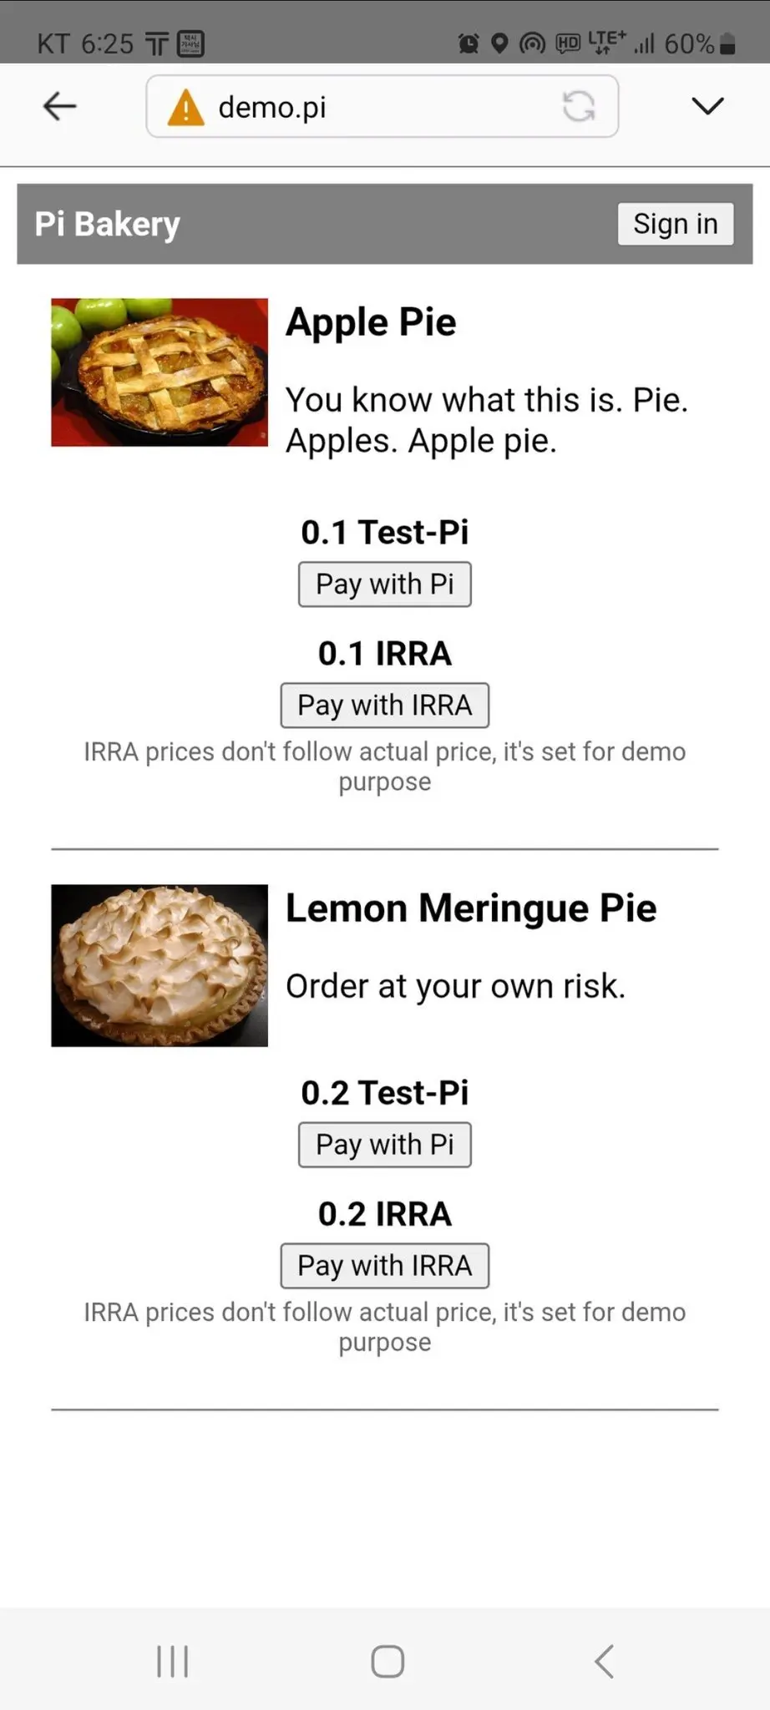Open the Apple Pie photo
The image size is (770, 1710).
(x=160, y=372)
